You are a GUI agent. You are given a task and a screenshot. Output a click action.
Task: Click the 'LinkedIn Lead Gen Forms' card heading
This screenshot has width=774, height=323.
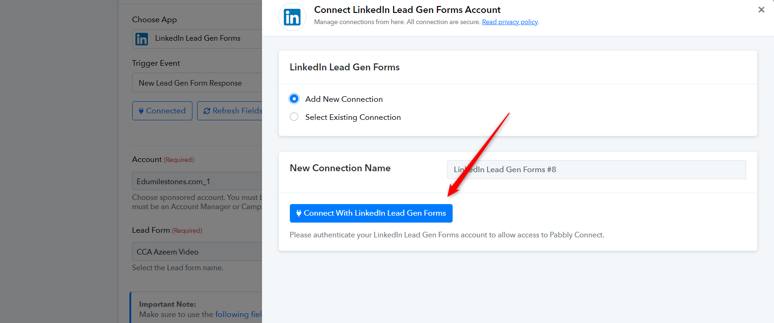(345, 67)
